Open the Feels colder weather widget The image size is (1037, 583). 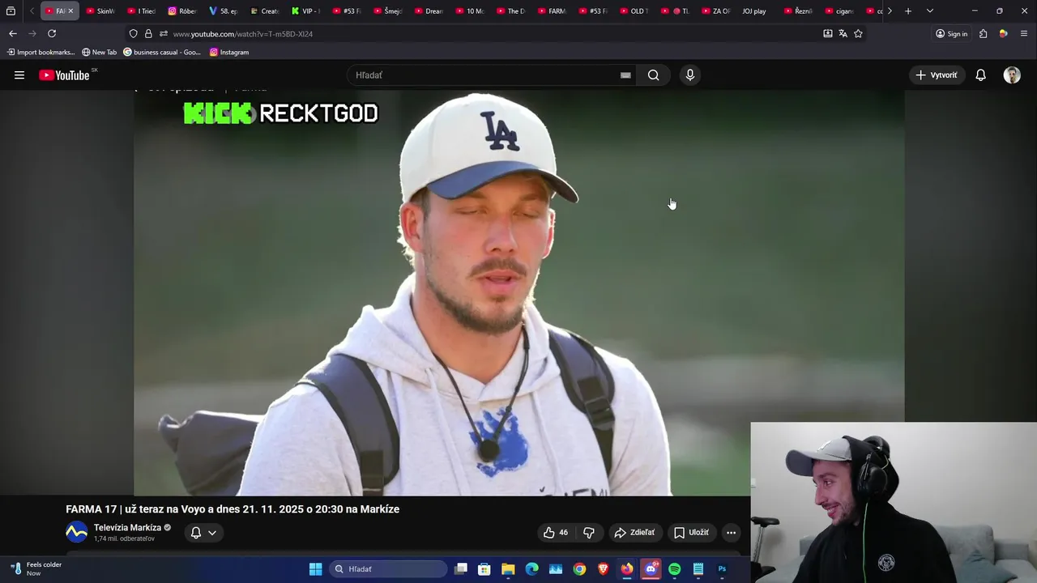click(36, 569)
